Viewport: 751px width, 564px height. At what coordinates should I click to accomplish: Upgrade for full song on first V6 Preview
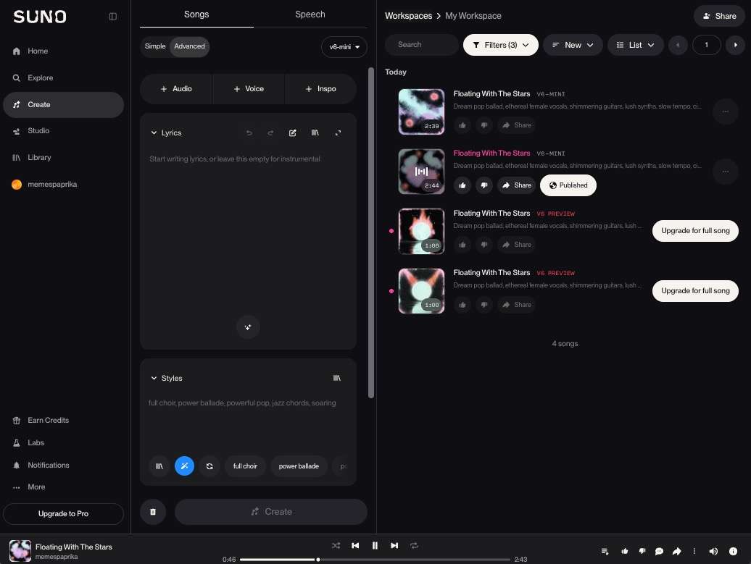click(x=695, y=231)
